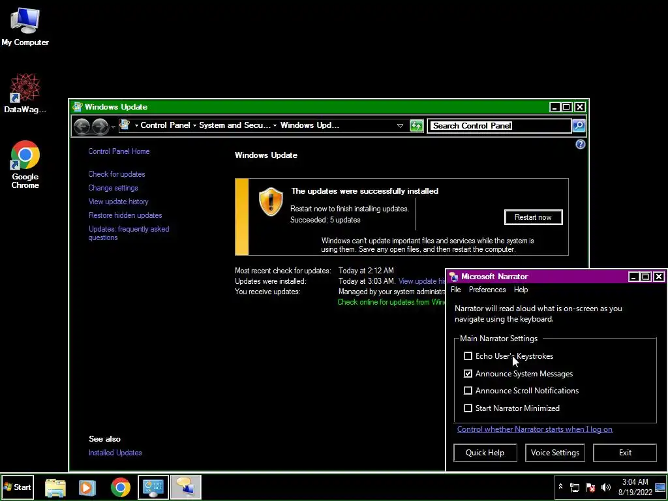Enable Echo User's Keystrokes checkbox
The image size is (668, 501).
point(468,356)
